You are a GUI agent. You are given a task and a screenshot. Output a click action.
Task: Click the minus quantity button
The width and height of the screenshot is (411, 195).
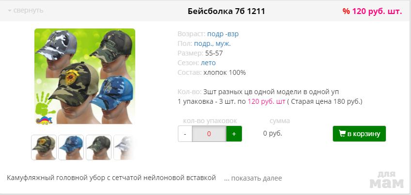click(185, 134)
